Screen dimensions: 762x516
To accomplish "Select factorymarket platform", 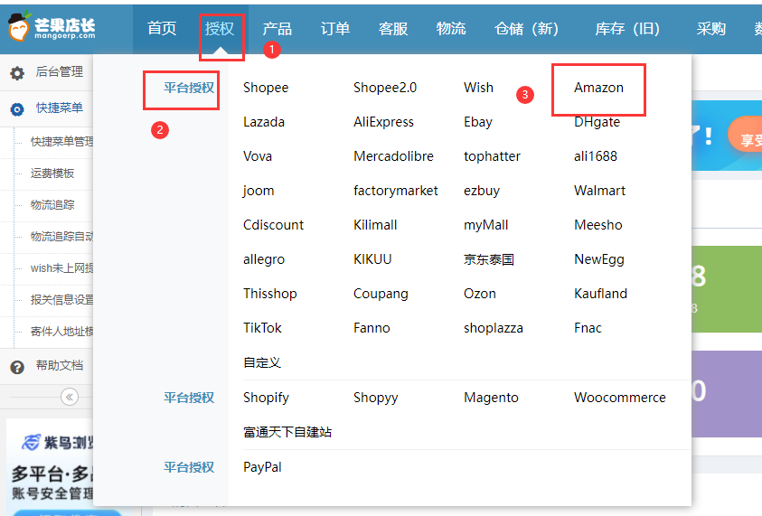I will (396, 191).
